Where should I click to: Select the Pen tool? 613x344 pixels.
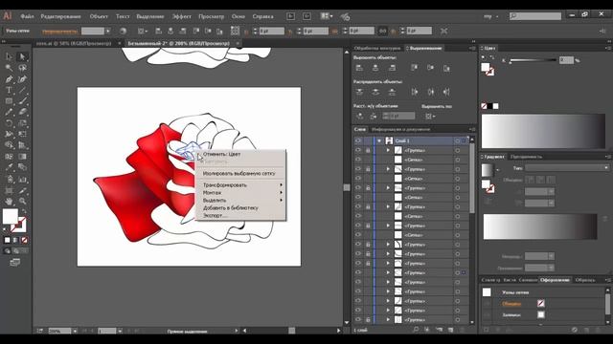(9, 78)
